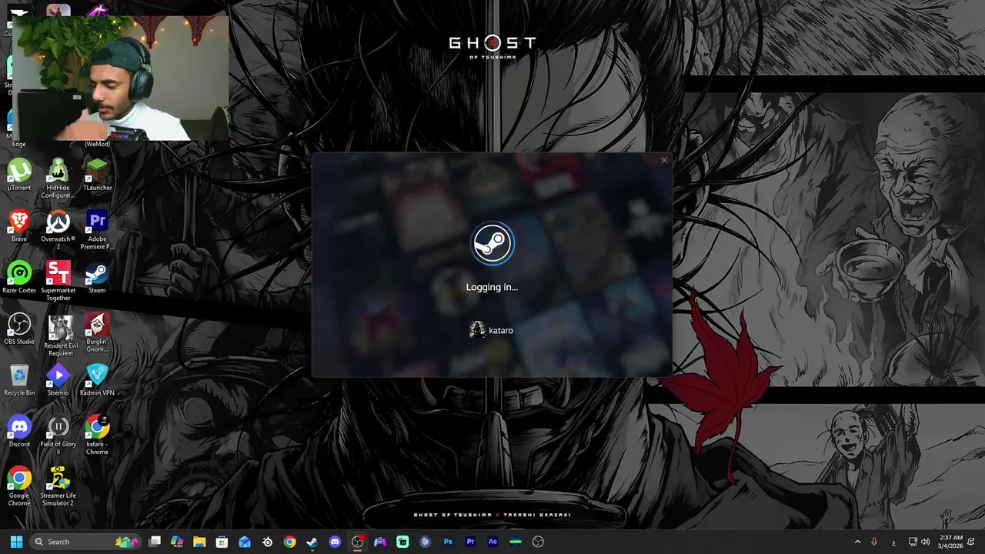The image size is (985, 554).
Task: Open the mint green app icon on taskbar
Action: tap(402, 542)
